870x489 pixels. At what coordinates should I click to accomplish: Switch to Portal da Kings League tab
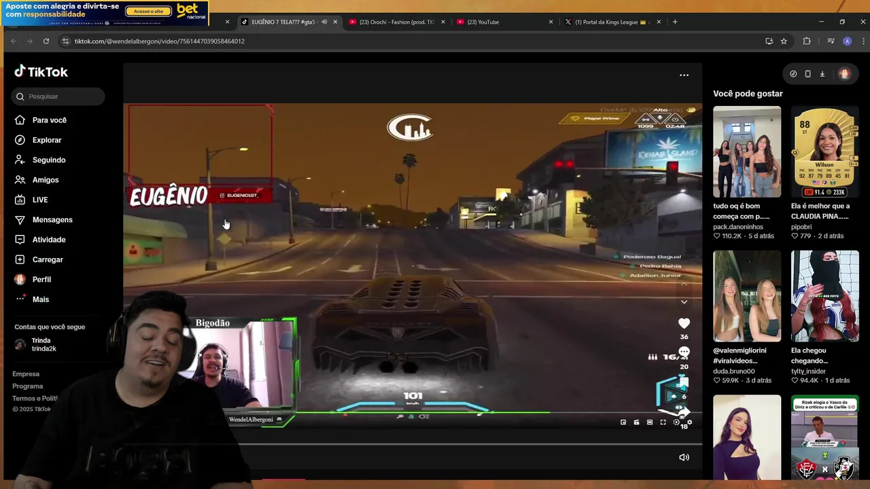pyautogui.click(x=611, y=22)
